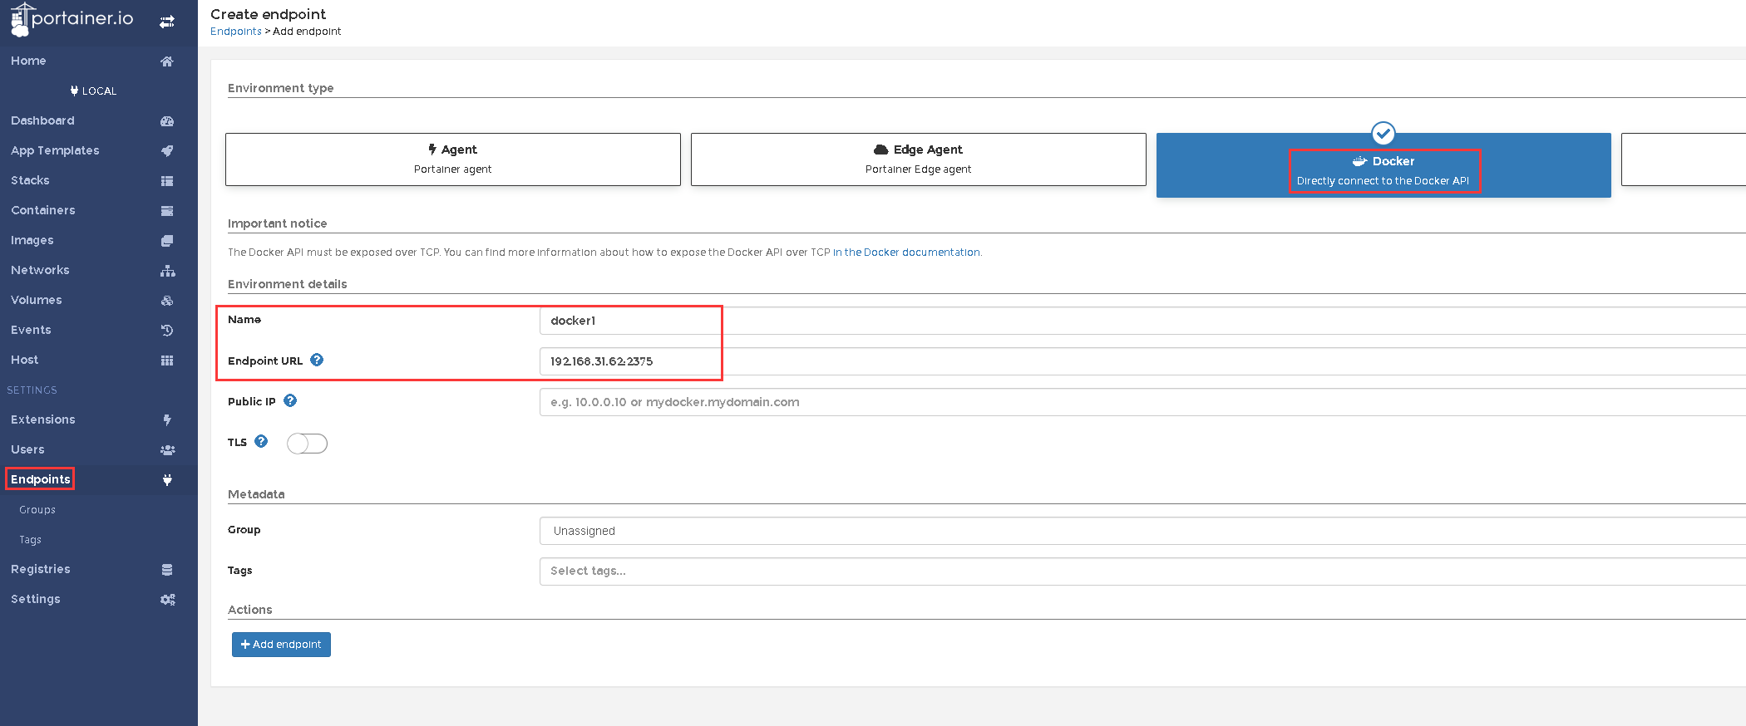Open Endpoints in the sidebar
This screenshot has height=726, width=1746.
41,479
